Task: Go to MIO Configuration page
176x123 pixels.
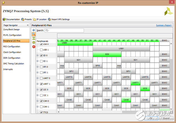Action: (12, 47)
